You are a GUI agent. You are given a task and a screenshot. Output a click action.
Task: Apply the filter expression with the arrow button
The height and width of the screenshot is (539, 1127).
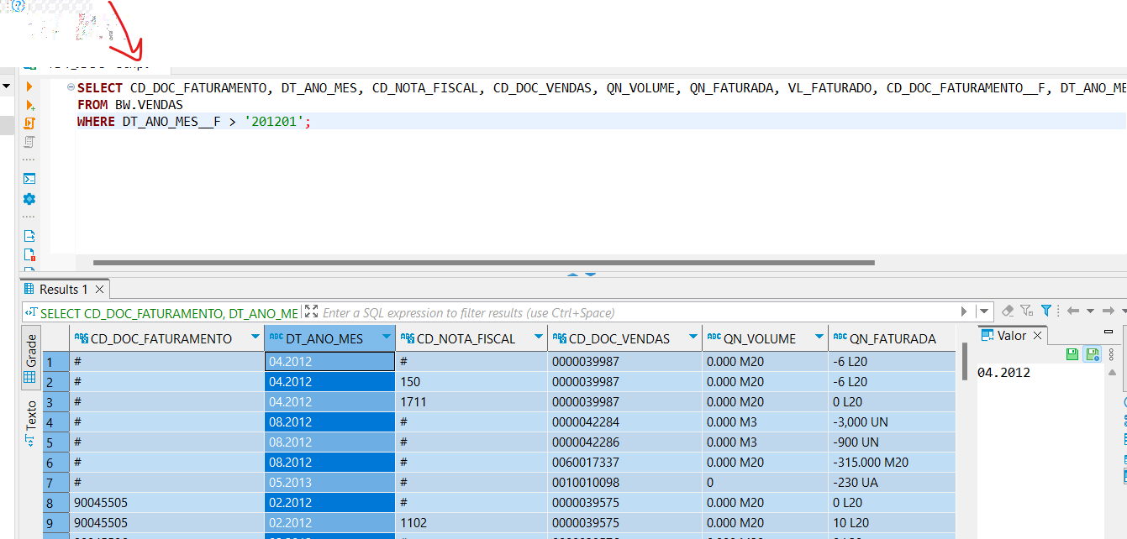point(964,312)
